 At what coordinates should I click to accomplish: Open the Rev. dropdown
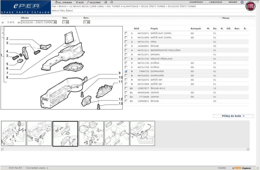click(x=87, y=22)
